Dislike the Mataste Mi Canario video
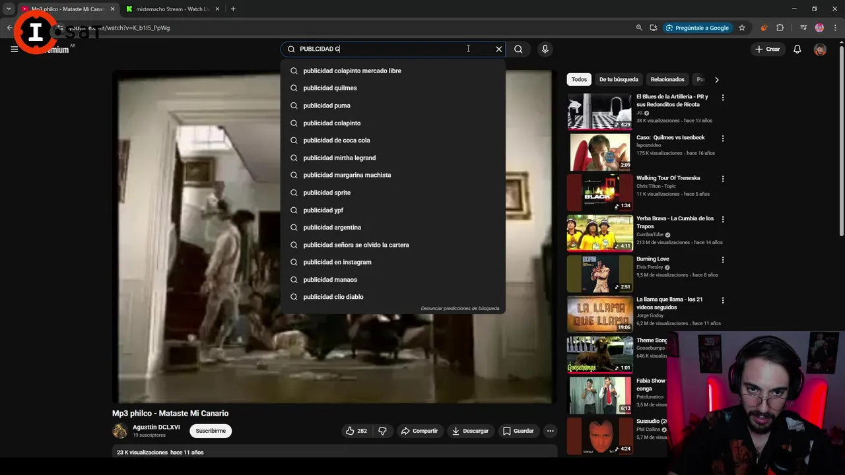The width and height of the screenshot is (845, 475). tap(382, 431)
